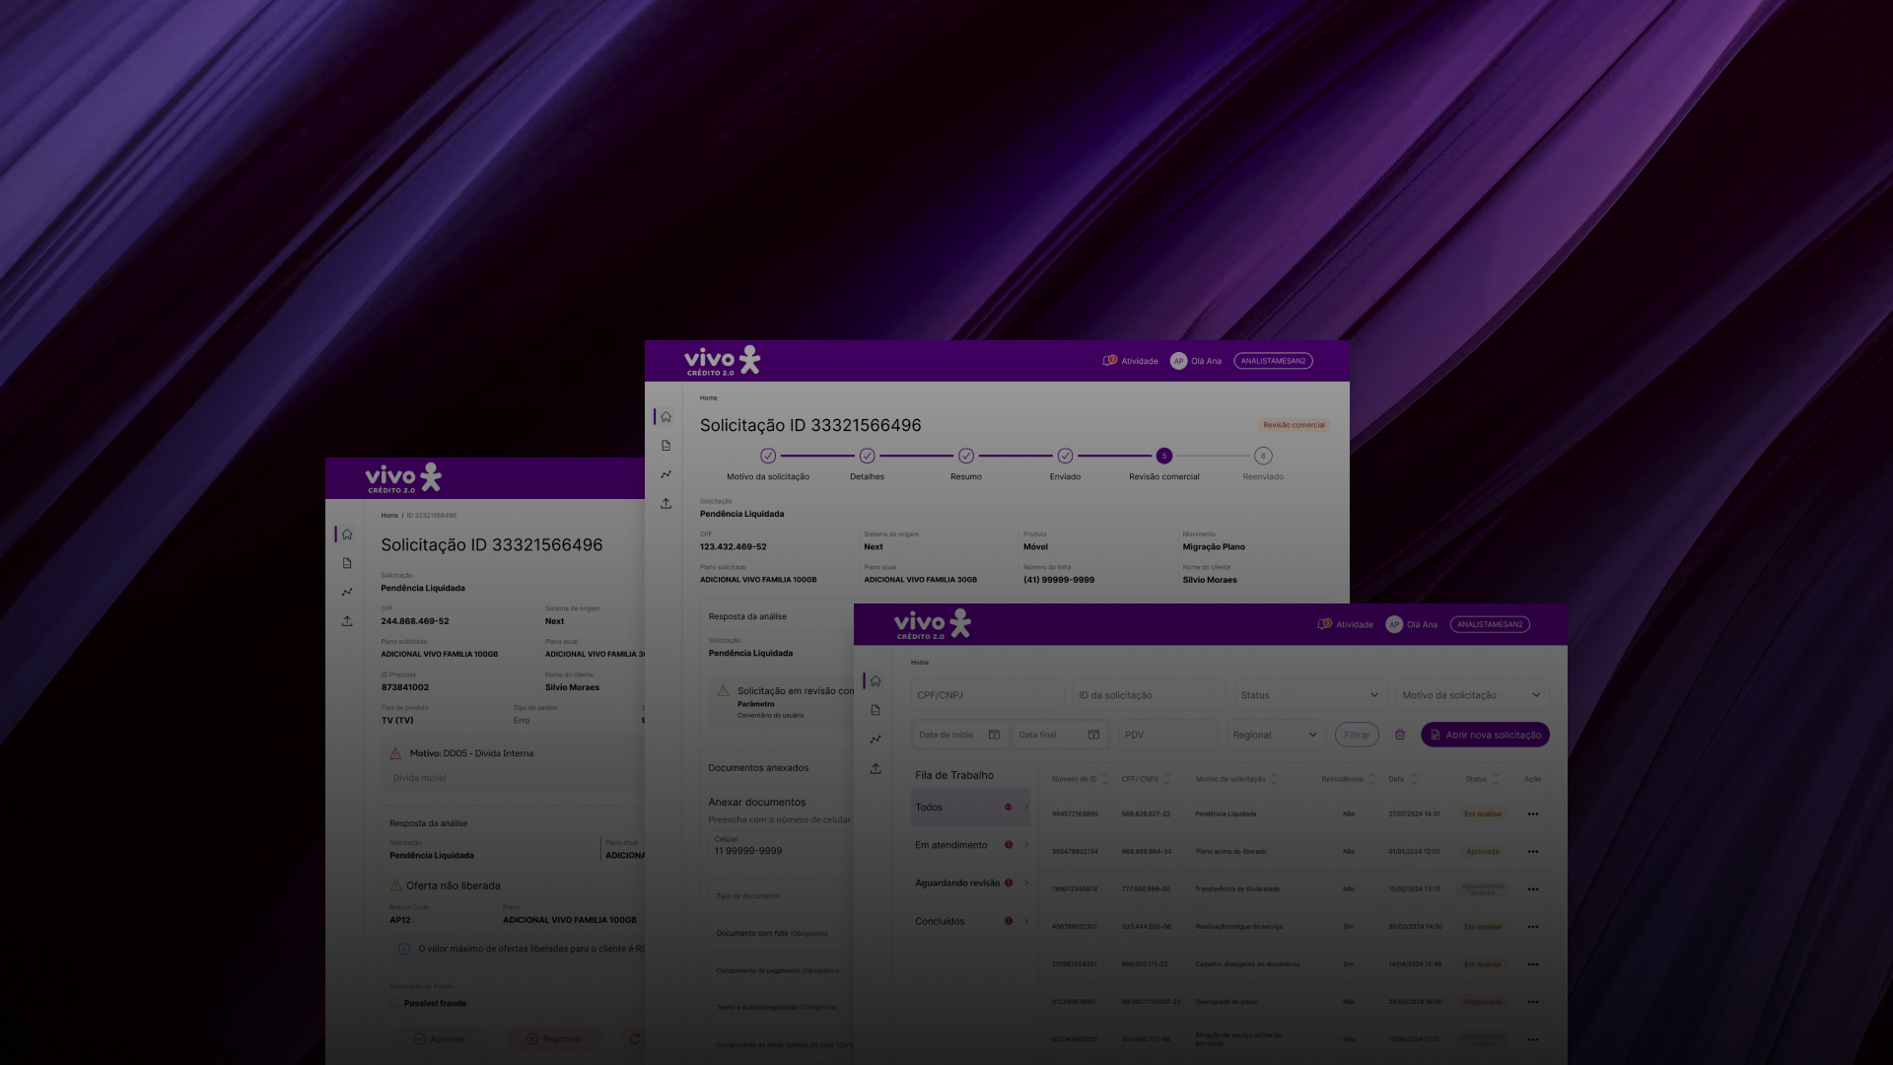Open the documents icon in the left sidebar
1893x1065 pixels.
[876, 709]
